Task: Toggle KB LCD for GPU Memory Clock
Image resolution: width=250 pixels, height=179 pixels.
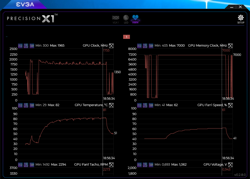Action: (x=145, y=46)
